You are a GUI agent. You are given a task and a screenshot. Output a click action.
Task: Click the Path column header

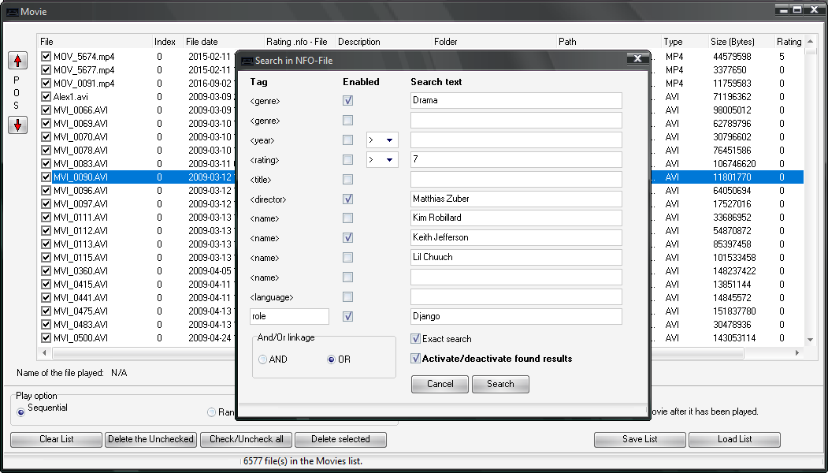point(610,42)
